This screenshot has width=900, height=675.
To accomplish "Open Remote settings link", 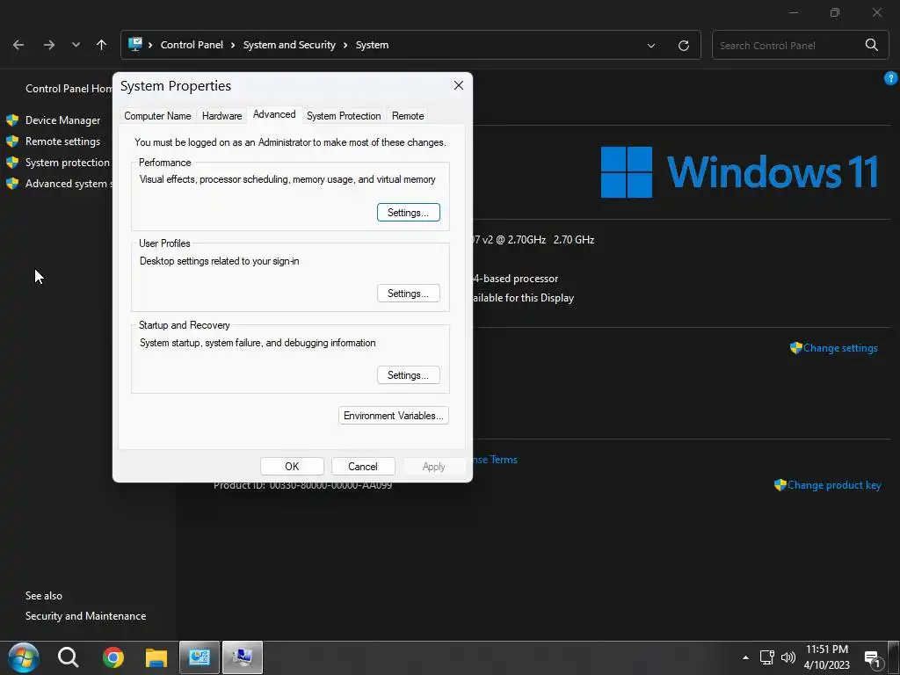I will [62, 142].
